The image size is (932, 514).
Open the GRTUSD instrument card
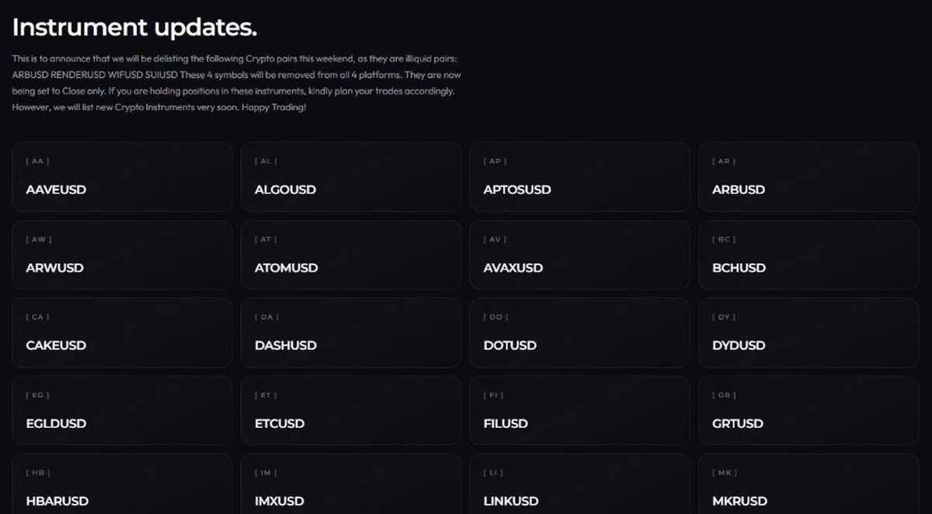click(x=809, y=411)
